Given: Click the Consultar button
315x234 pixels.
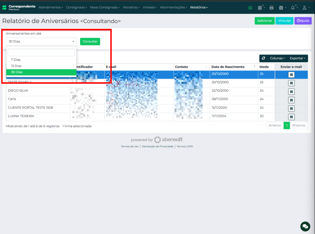Looking at the screenshot, I should 90,42.
